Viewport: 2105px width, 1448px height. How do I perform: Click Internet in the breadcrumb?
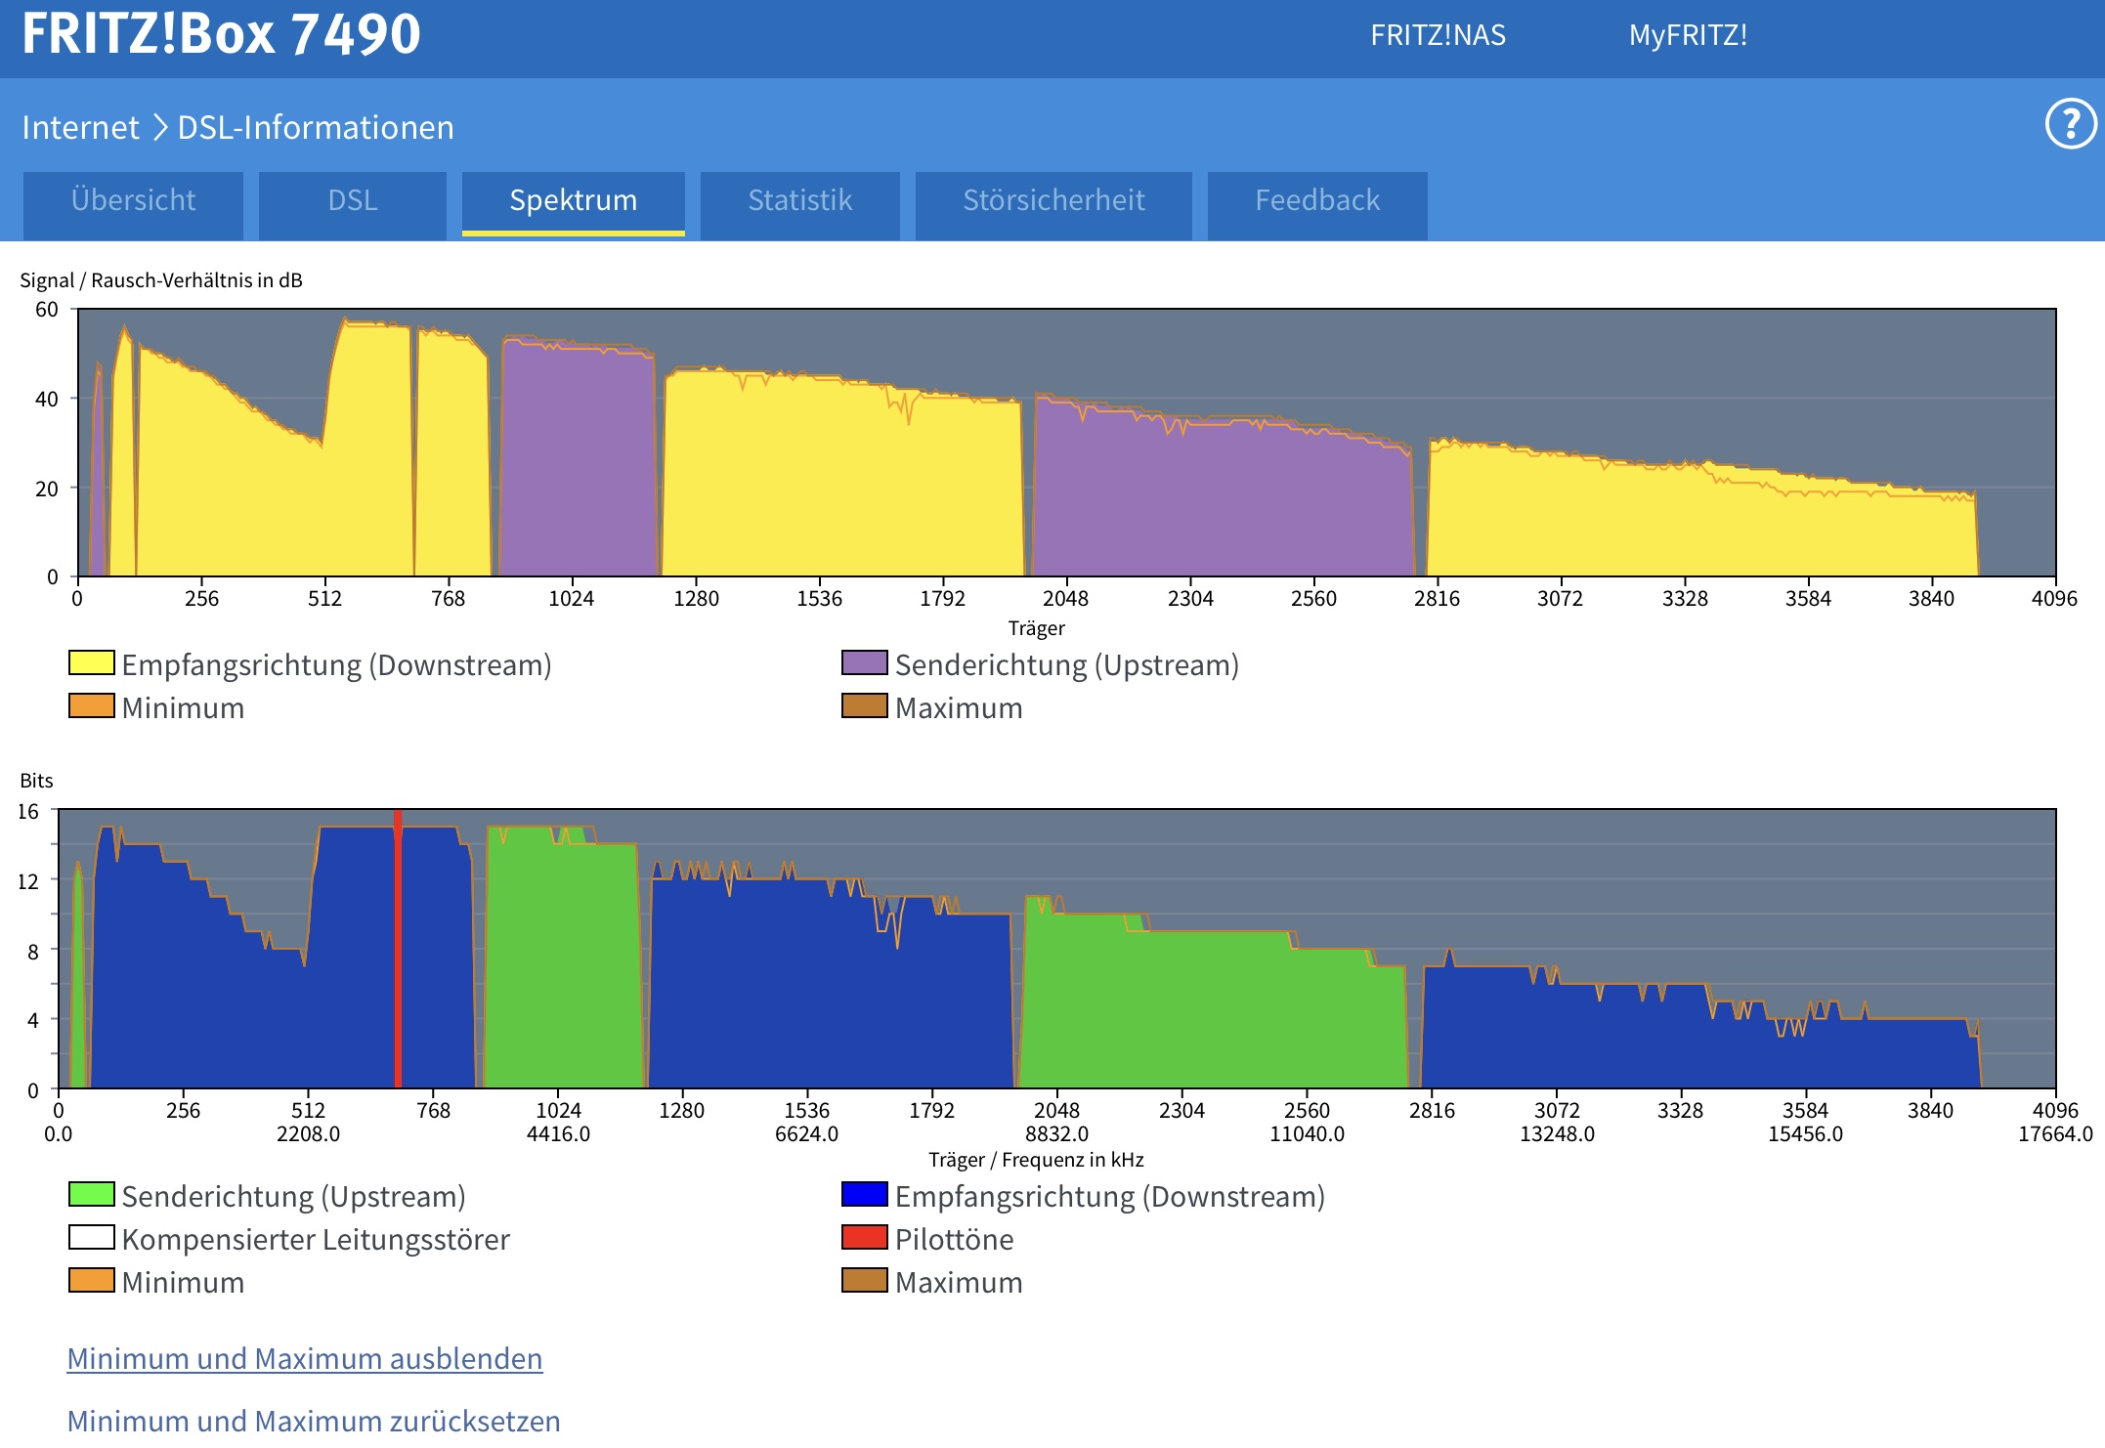coord(80,128)
